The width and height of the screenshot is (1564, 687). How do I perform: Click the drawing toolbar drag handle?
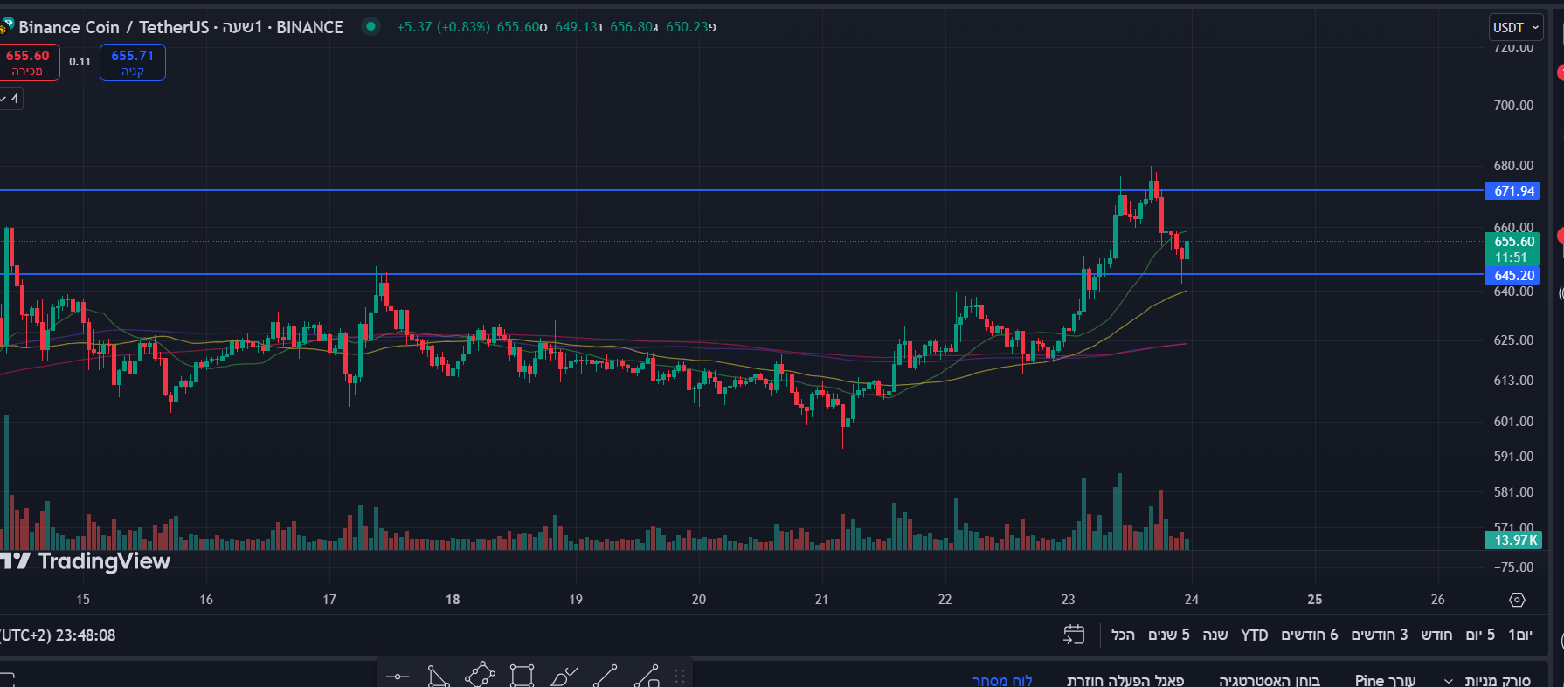(679, 677)
